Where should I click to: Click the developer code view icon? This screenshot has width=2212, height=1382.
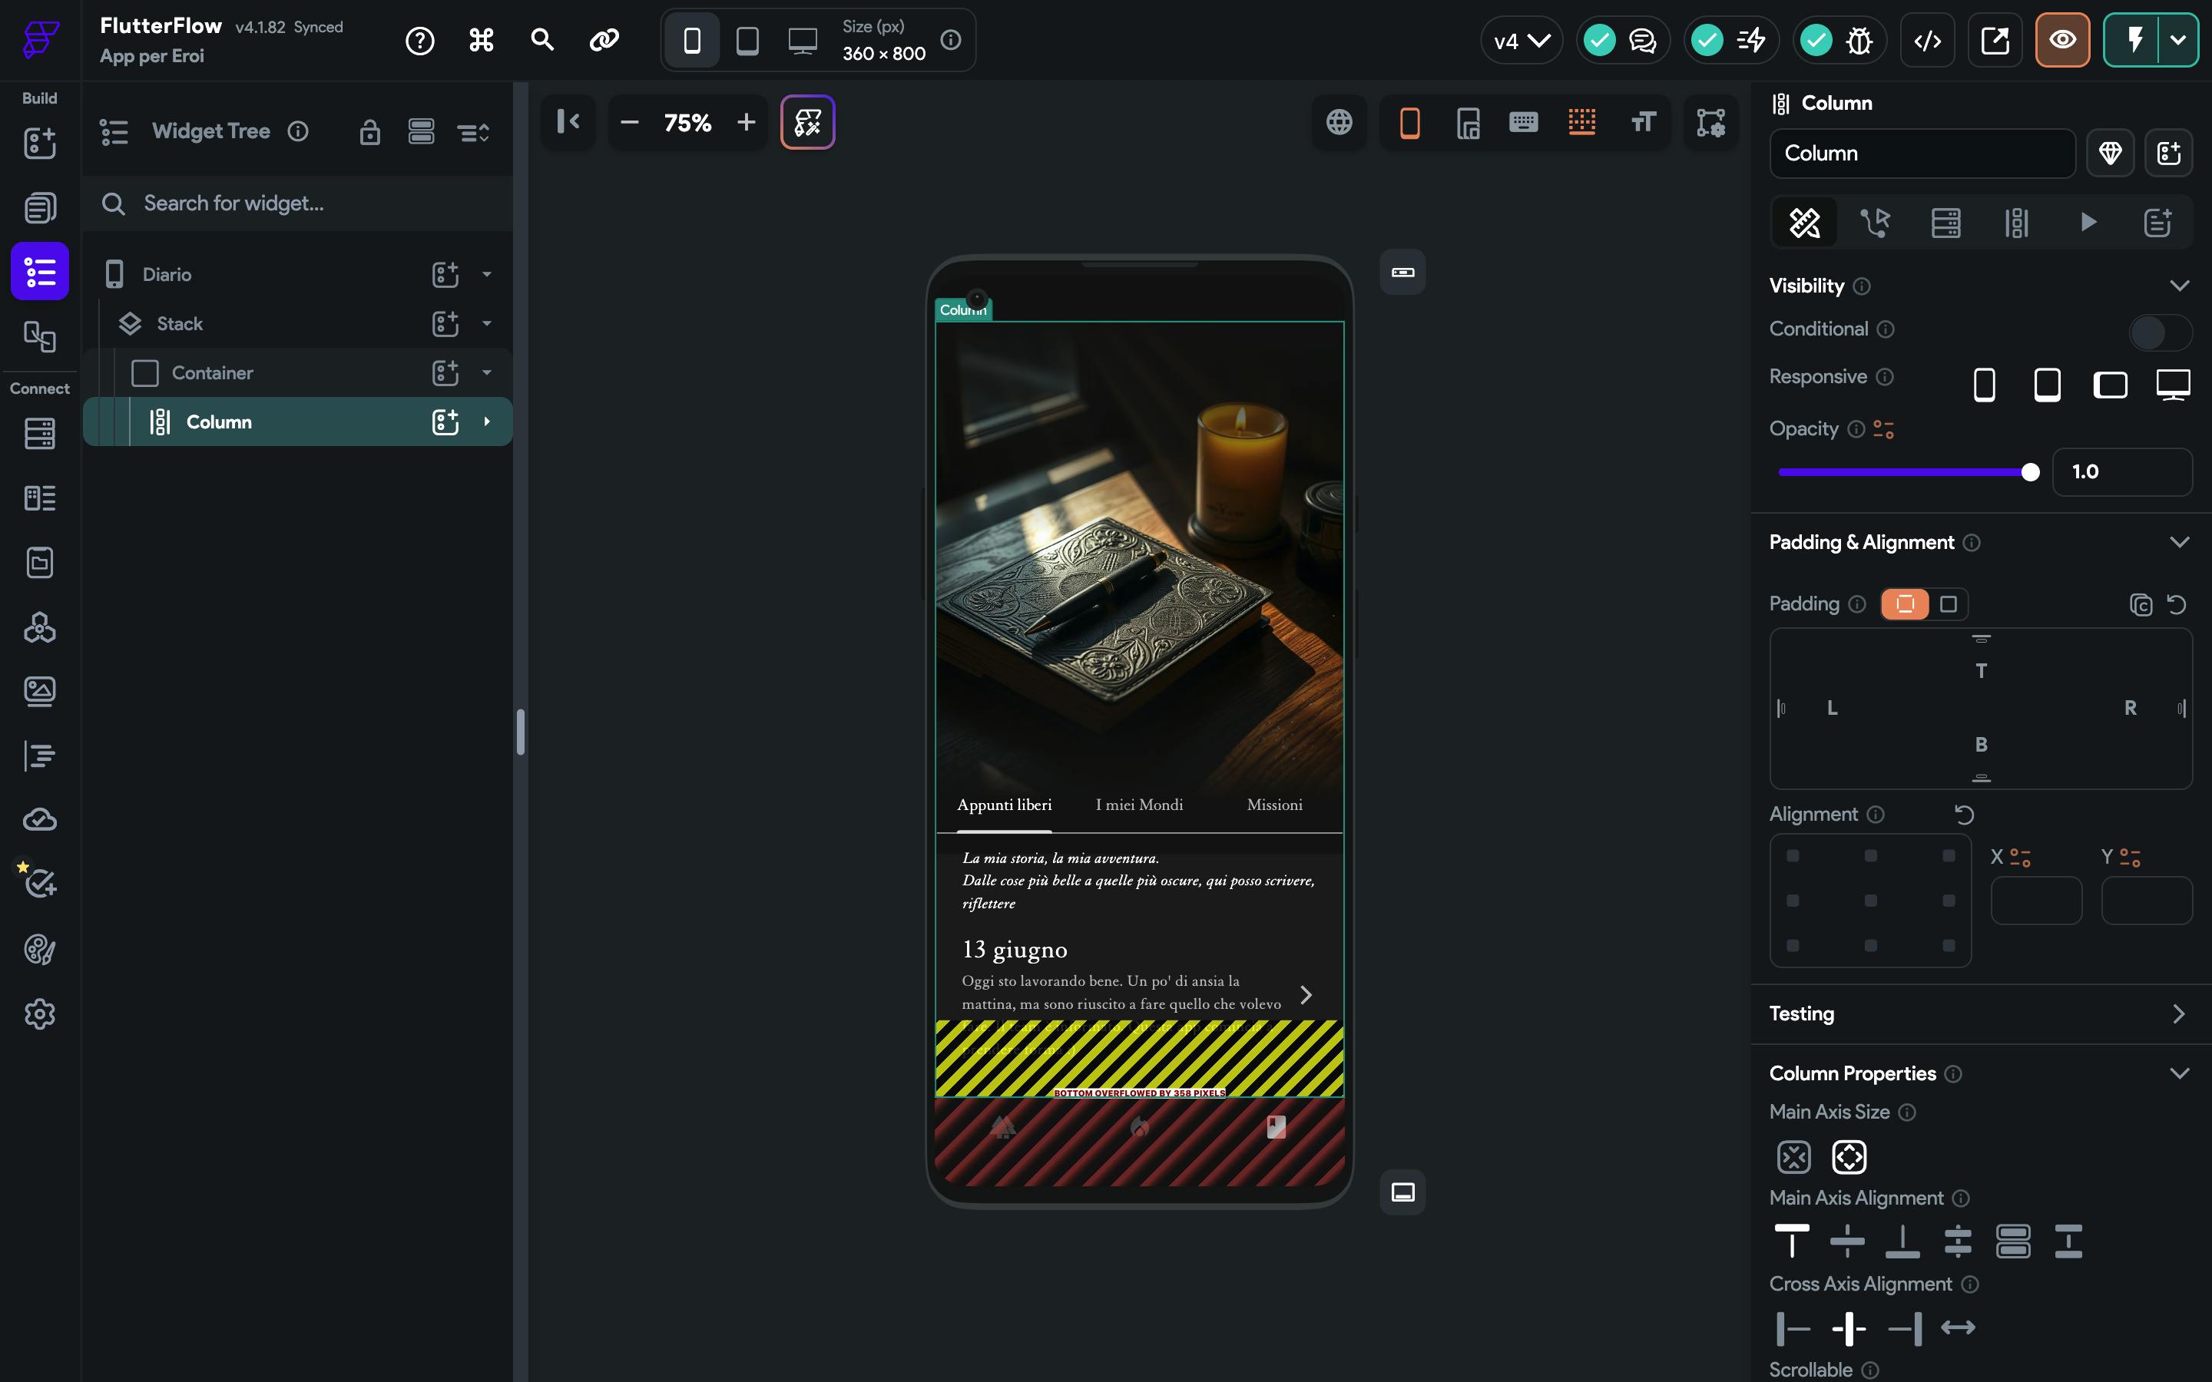1927,40
